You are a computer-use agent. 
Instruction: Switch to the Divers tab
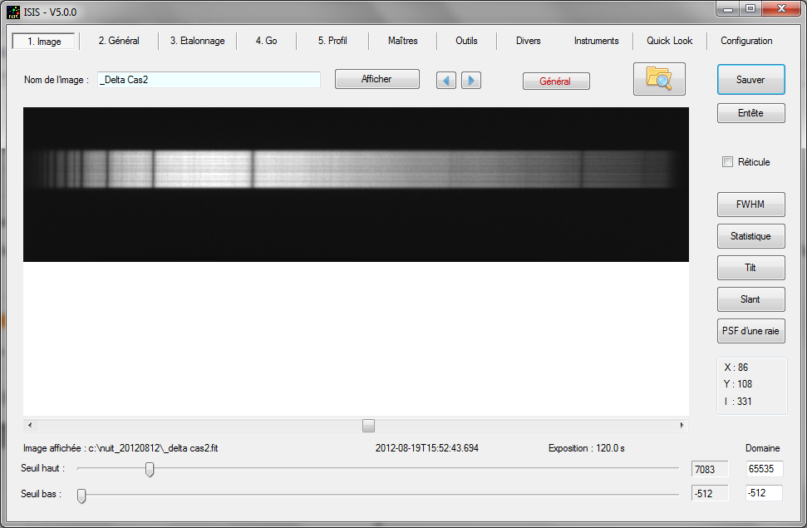[528, 41]
